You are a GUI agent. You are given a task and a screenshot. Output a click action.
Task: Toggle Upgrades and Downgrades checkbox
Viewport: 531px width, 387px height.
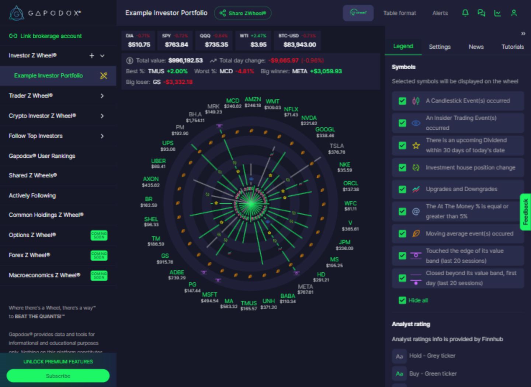click(402, 189)
